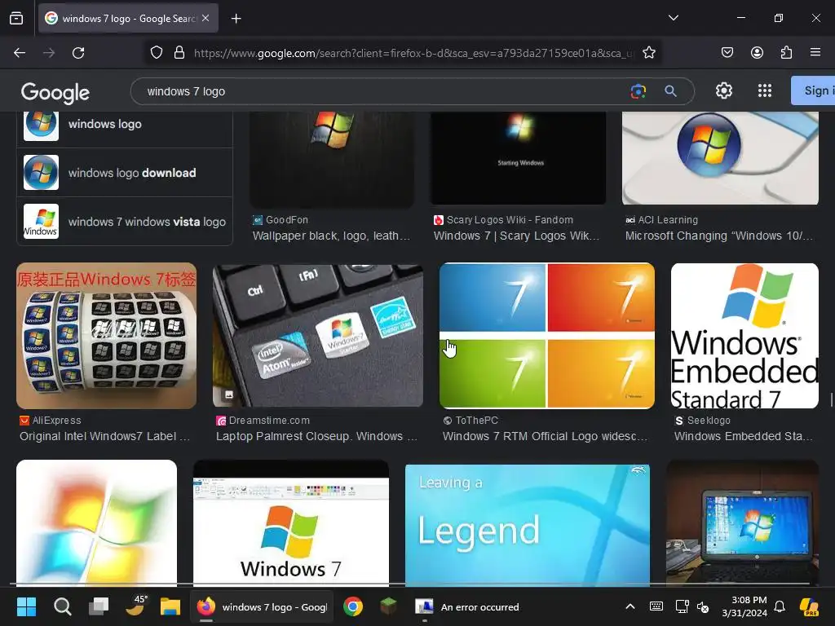Open AliExpress Windows 7 label stickers image
Image resolution: width=835 pixels, height=626 pixels.
coord(107,336)
